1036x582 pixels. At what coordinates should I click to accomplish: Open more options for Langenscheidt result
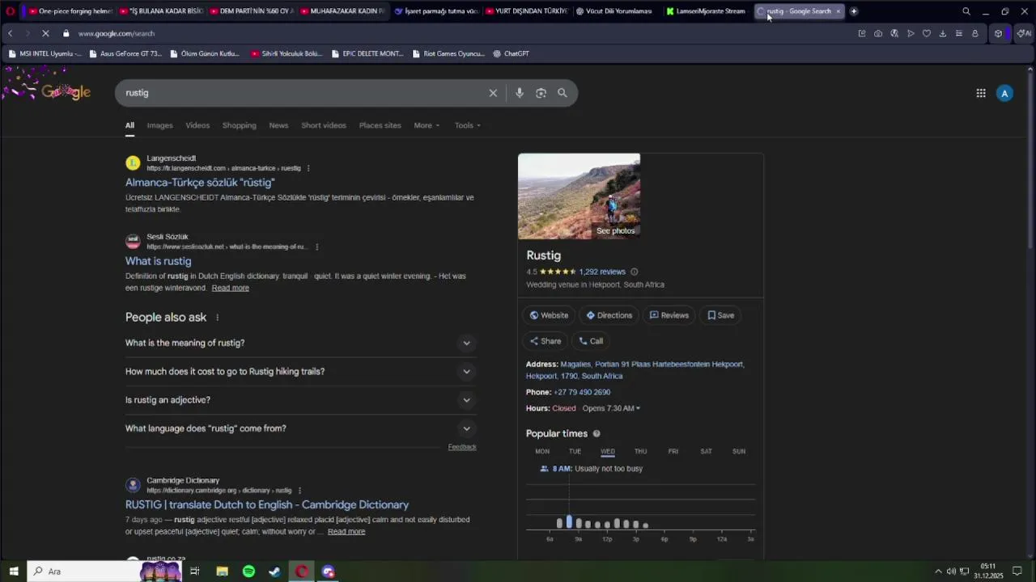click(308, 168)
